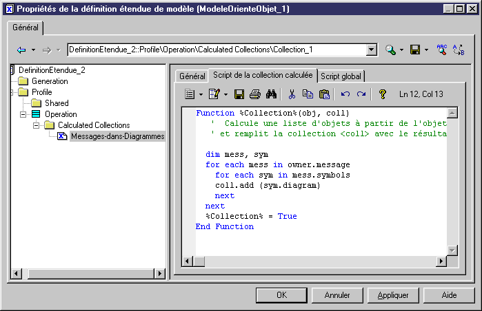Open the Script global tab
Screen dimensions: 482x311
point(341,76)
